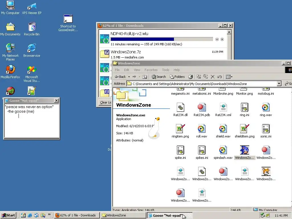
Task: Close the Goose Not-epad window
Action: [56, 101]
